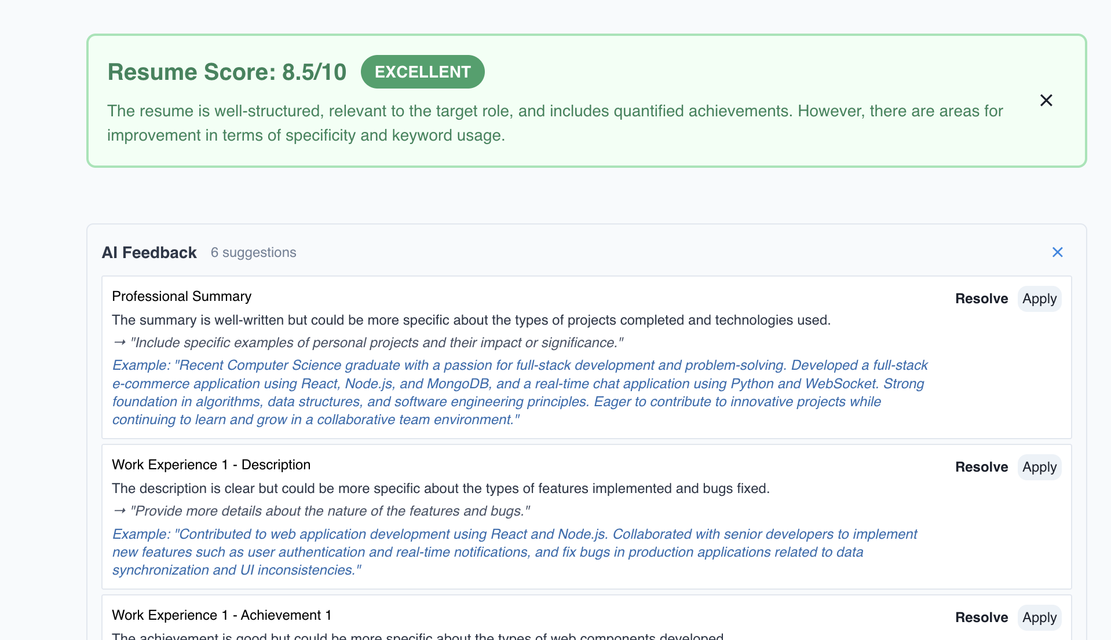The width and height of the screenshot is (1111, 640).
Task: Click the 6 suggestions count label
Action: (x=253, y=253)
